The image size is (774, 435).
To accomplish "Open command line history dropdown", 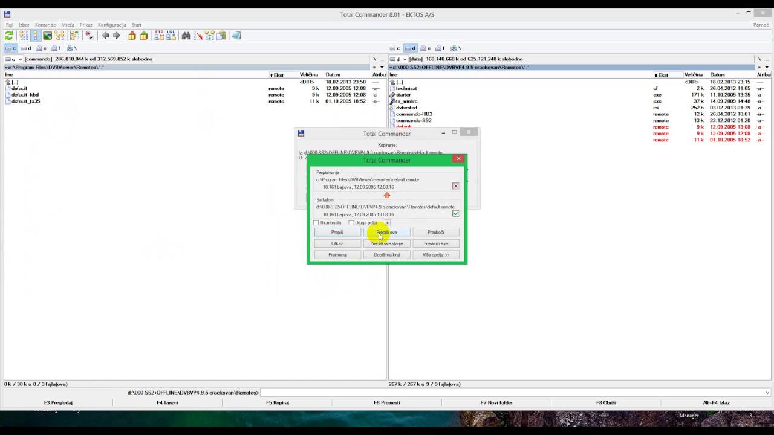I will coord(768,393).
